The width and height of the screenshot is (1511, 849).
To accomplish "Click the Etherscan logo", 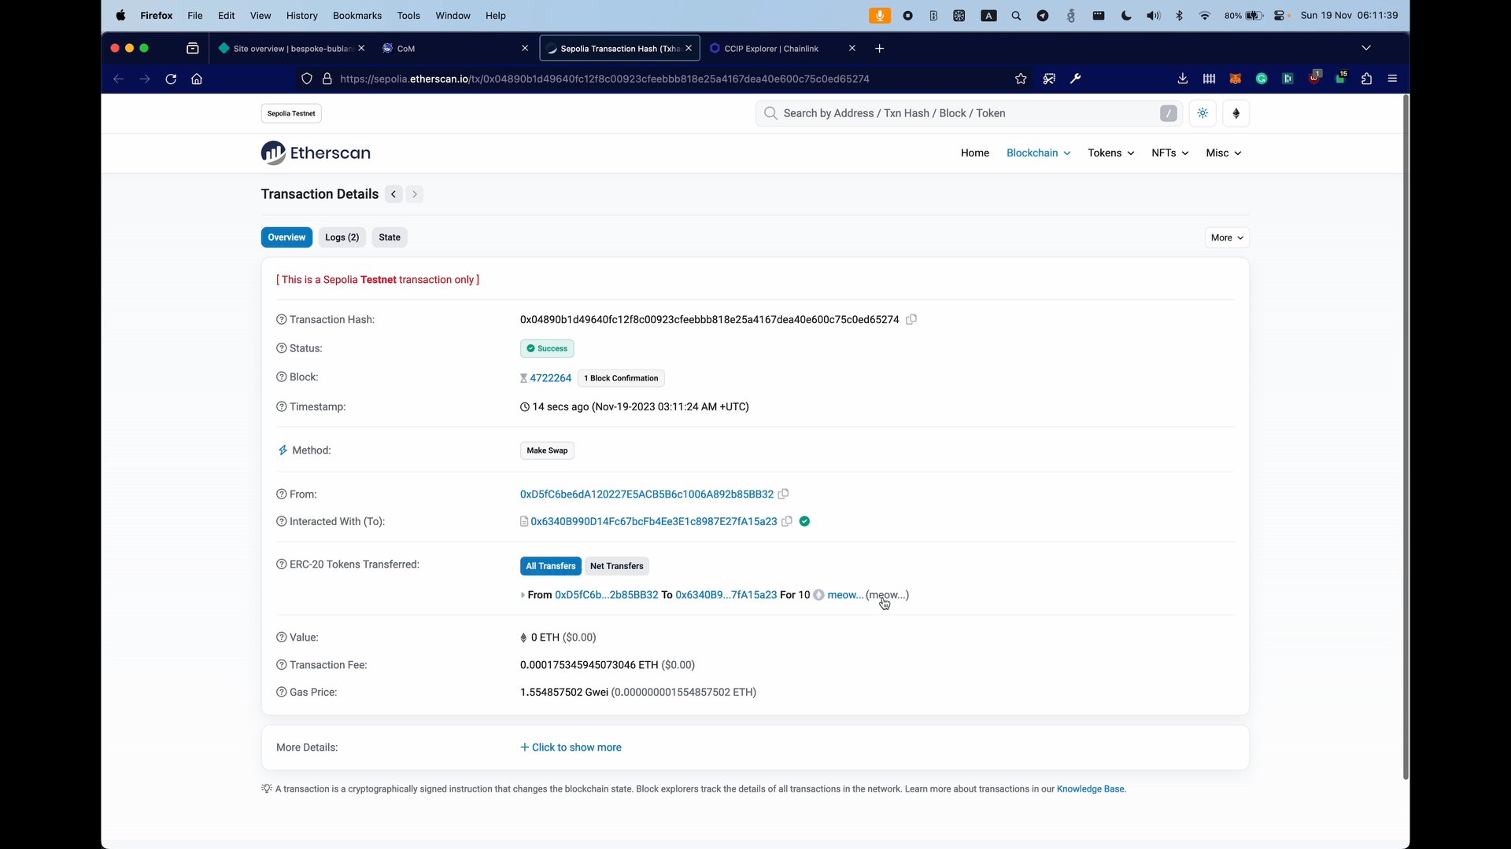I will (316, 153).
